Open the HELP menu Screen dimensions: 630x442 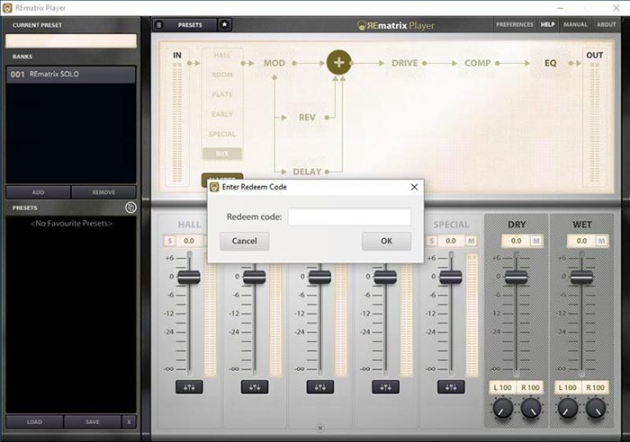click(x=547, y=24)
